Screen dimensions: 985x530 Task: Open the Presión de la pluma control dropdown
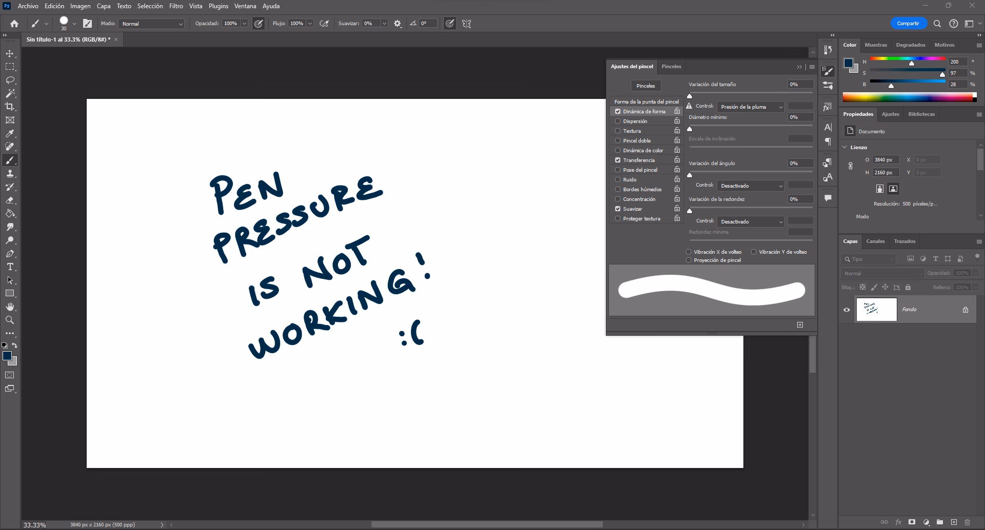pyautogui.click(x=750, y=107)
